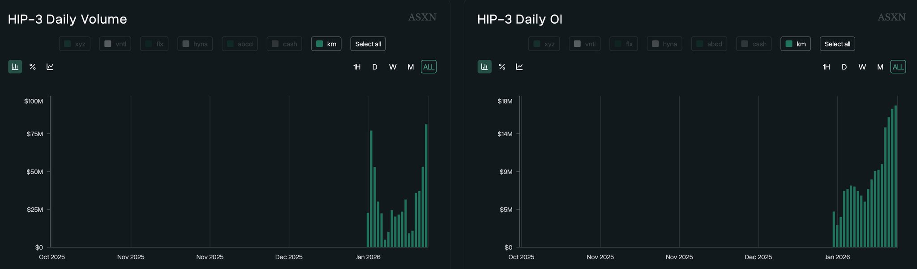Image resolution: width=917 pixels, height=269 pixels.
Task: Toggle abcd series in Daily OI chart
Action: [x=709, y=44]
